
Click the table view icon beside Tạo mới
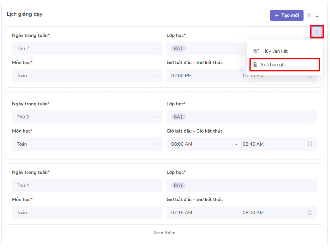[309, 15]
